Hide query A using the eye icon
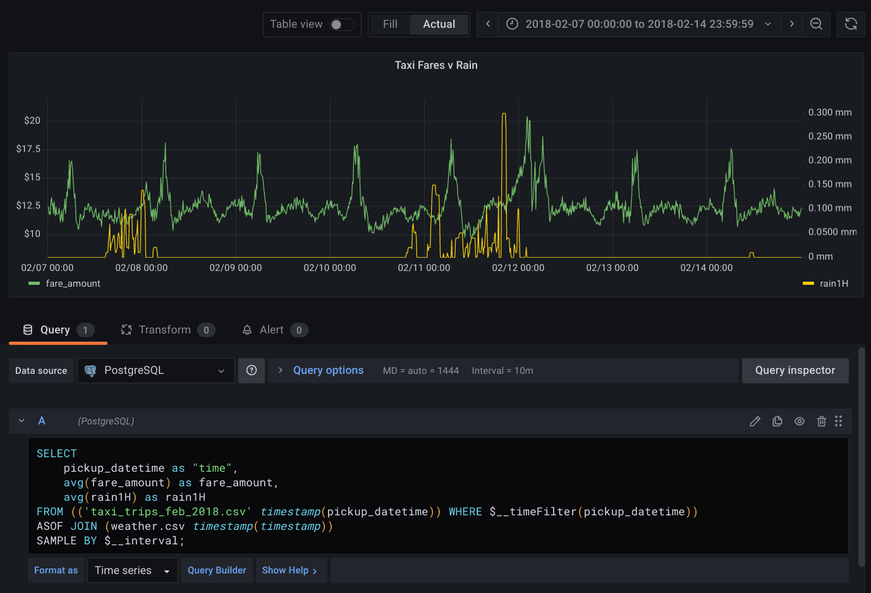The image size is (871, 593). click(x=800, y=421)
